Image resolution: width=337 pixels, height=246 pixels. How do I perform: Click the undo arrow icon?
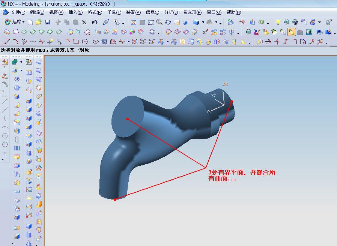(x=95, y=22)
